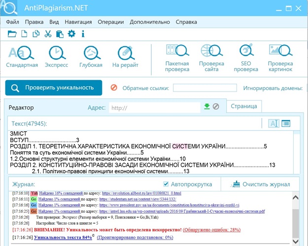Open the Файл menu

pos(13,22)
